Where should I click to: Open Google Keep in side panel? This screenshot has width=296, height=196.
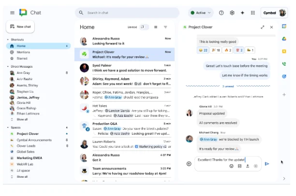pyautogui.click(x=284, y=51)
